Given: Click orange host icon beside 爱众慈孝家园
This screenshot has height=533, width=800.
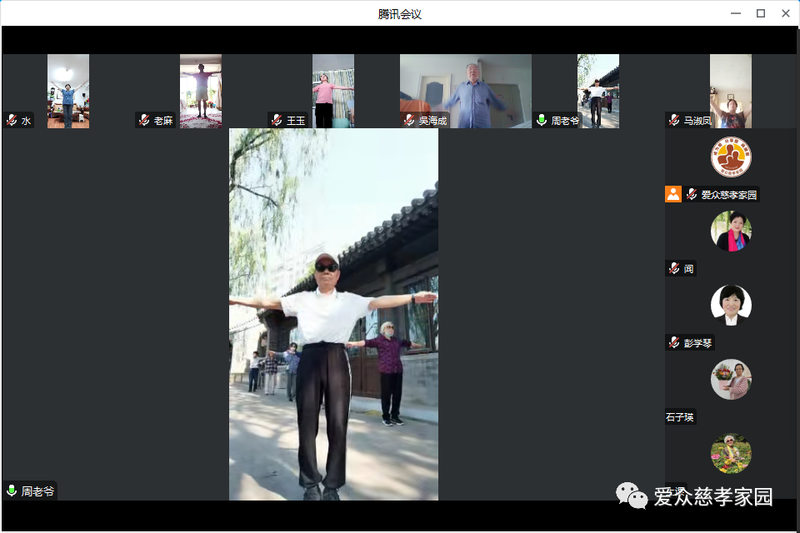Looking at the screenshot, I should 672,194.
